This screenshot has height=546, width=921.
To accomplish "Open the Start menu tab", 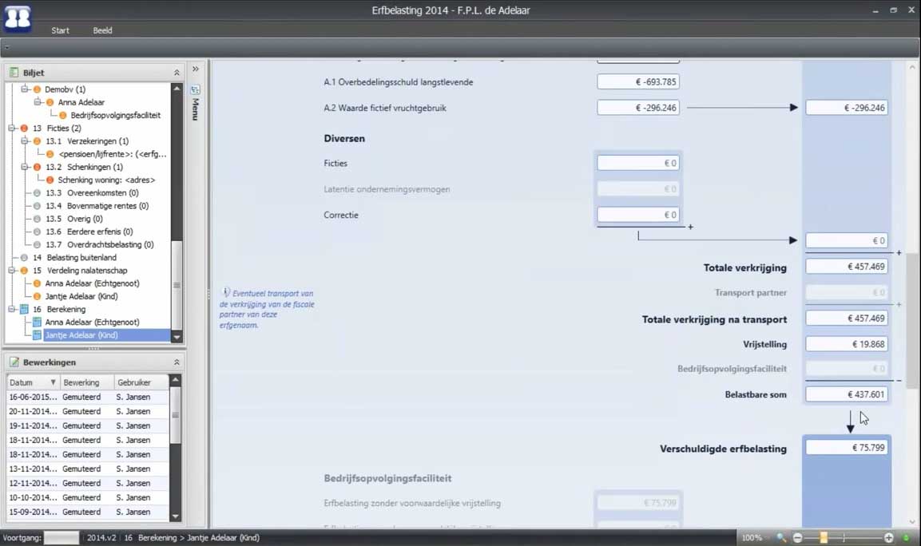I will click(60, 30).
